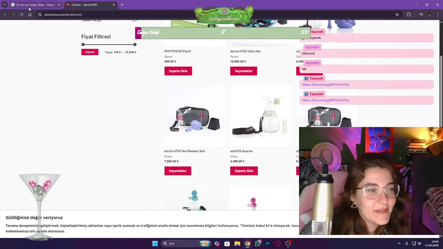
Task: Open Microsoft Store from the taskbar
Action: click(227, 243)
